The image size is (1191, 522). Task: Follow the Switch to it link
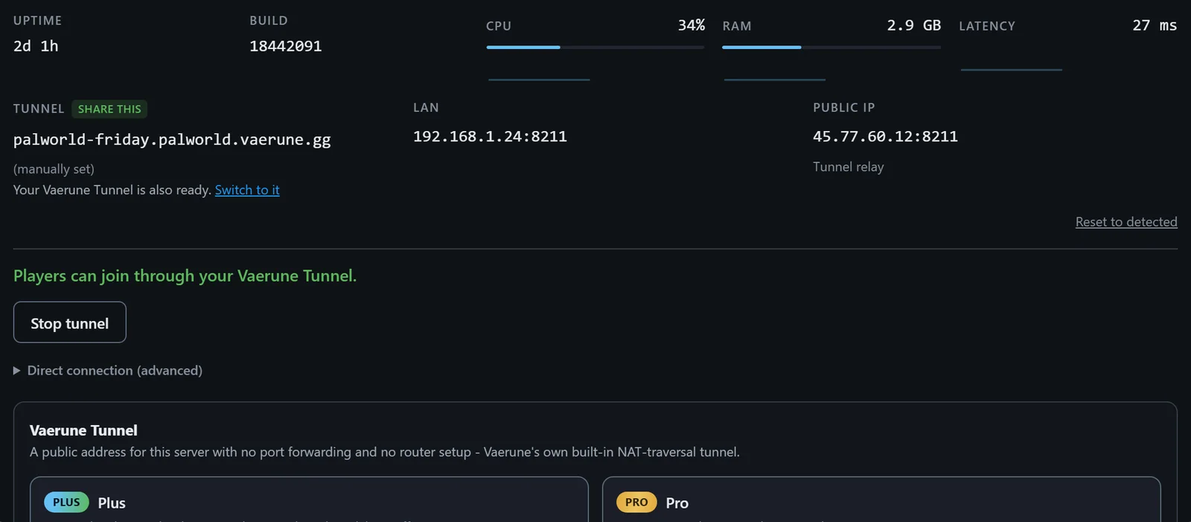click(247, 190)
